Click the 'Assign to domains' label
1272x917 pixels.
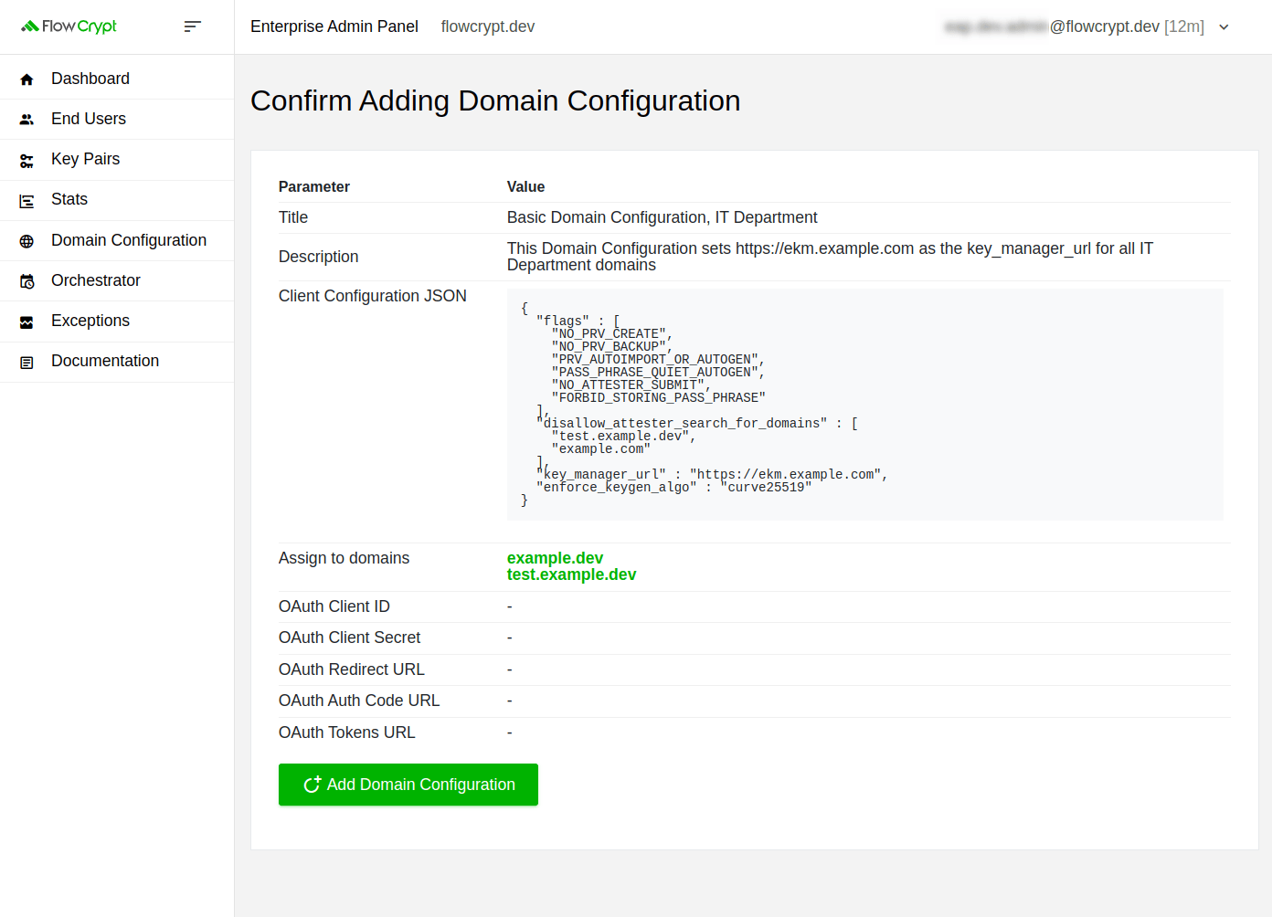[x=344, y=558]
